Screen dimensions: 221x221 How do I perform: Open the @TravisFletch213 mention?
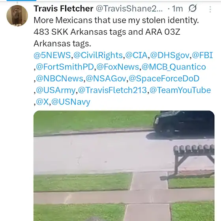[112, 90]
